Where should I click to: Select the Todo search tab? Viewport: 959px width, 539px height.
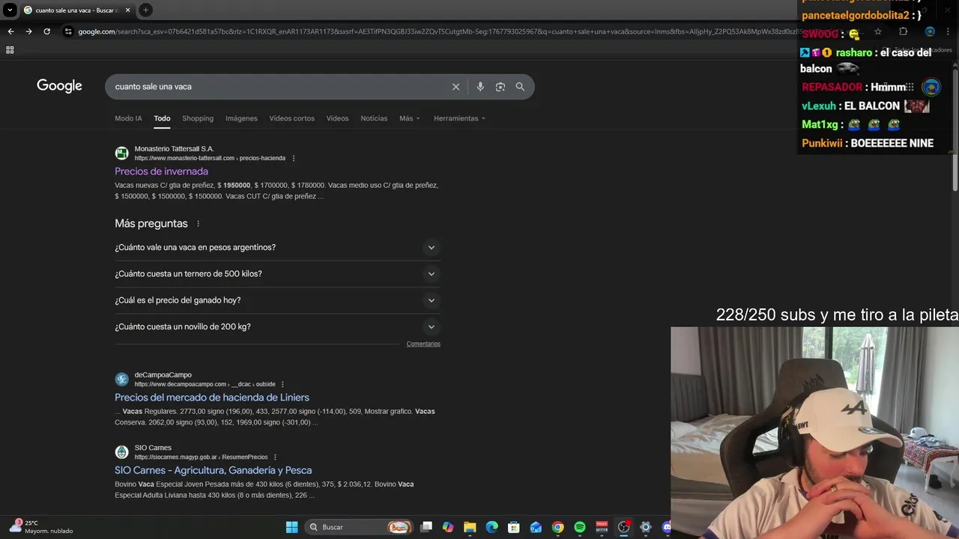pyautogui.click(x=162, y=118)
